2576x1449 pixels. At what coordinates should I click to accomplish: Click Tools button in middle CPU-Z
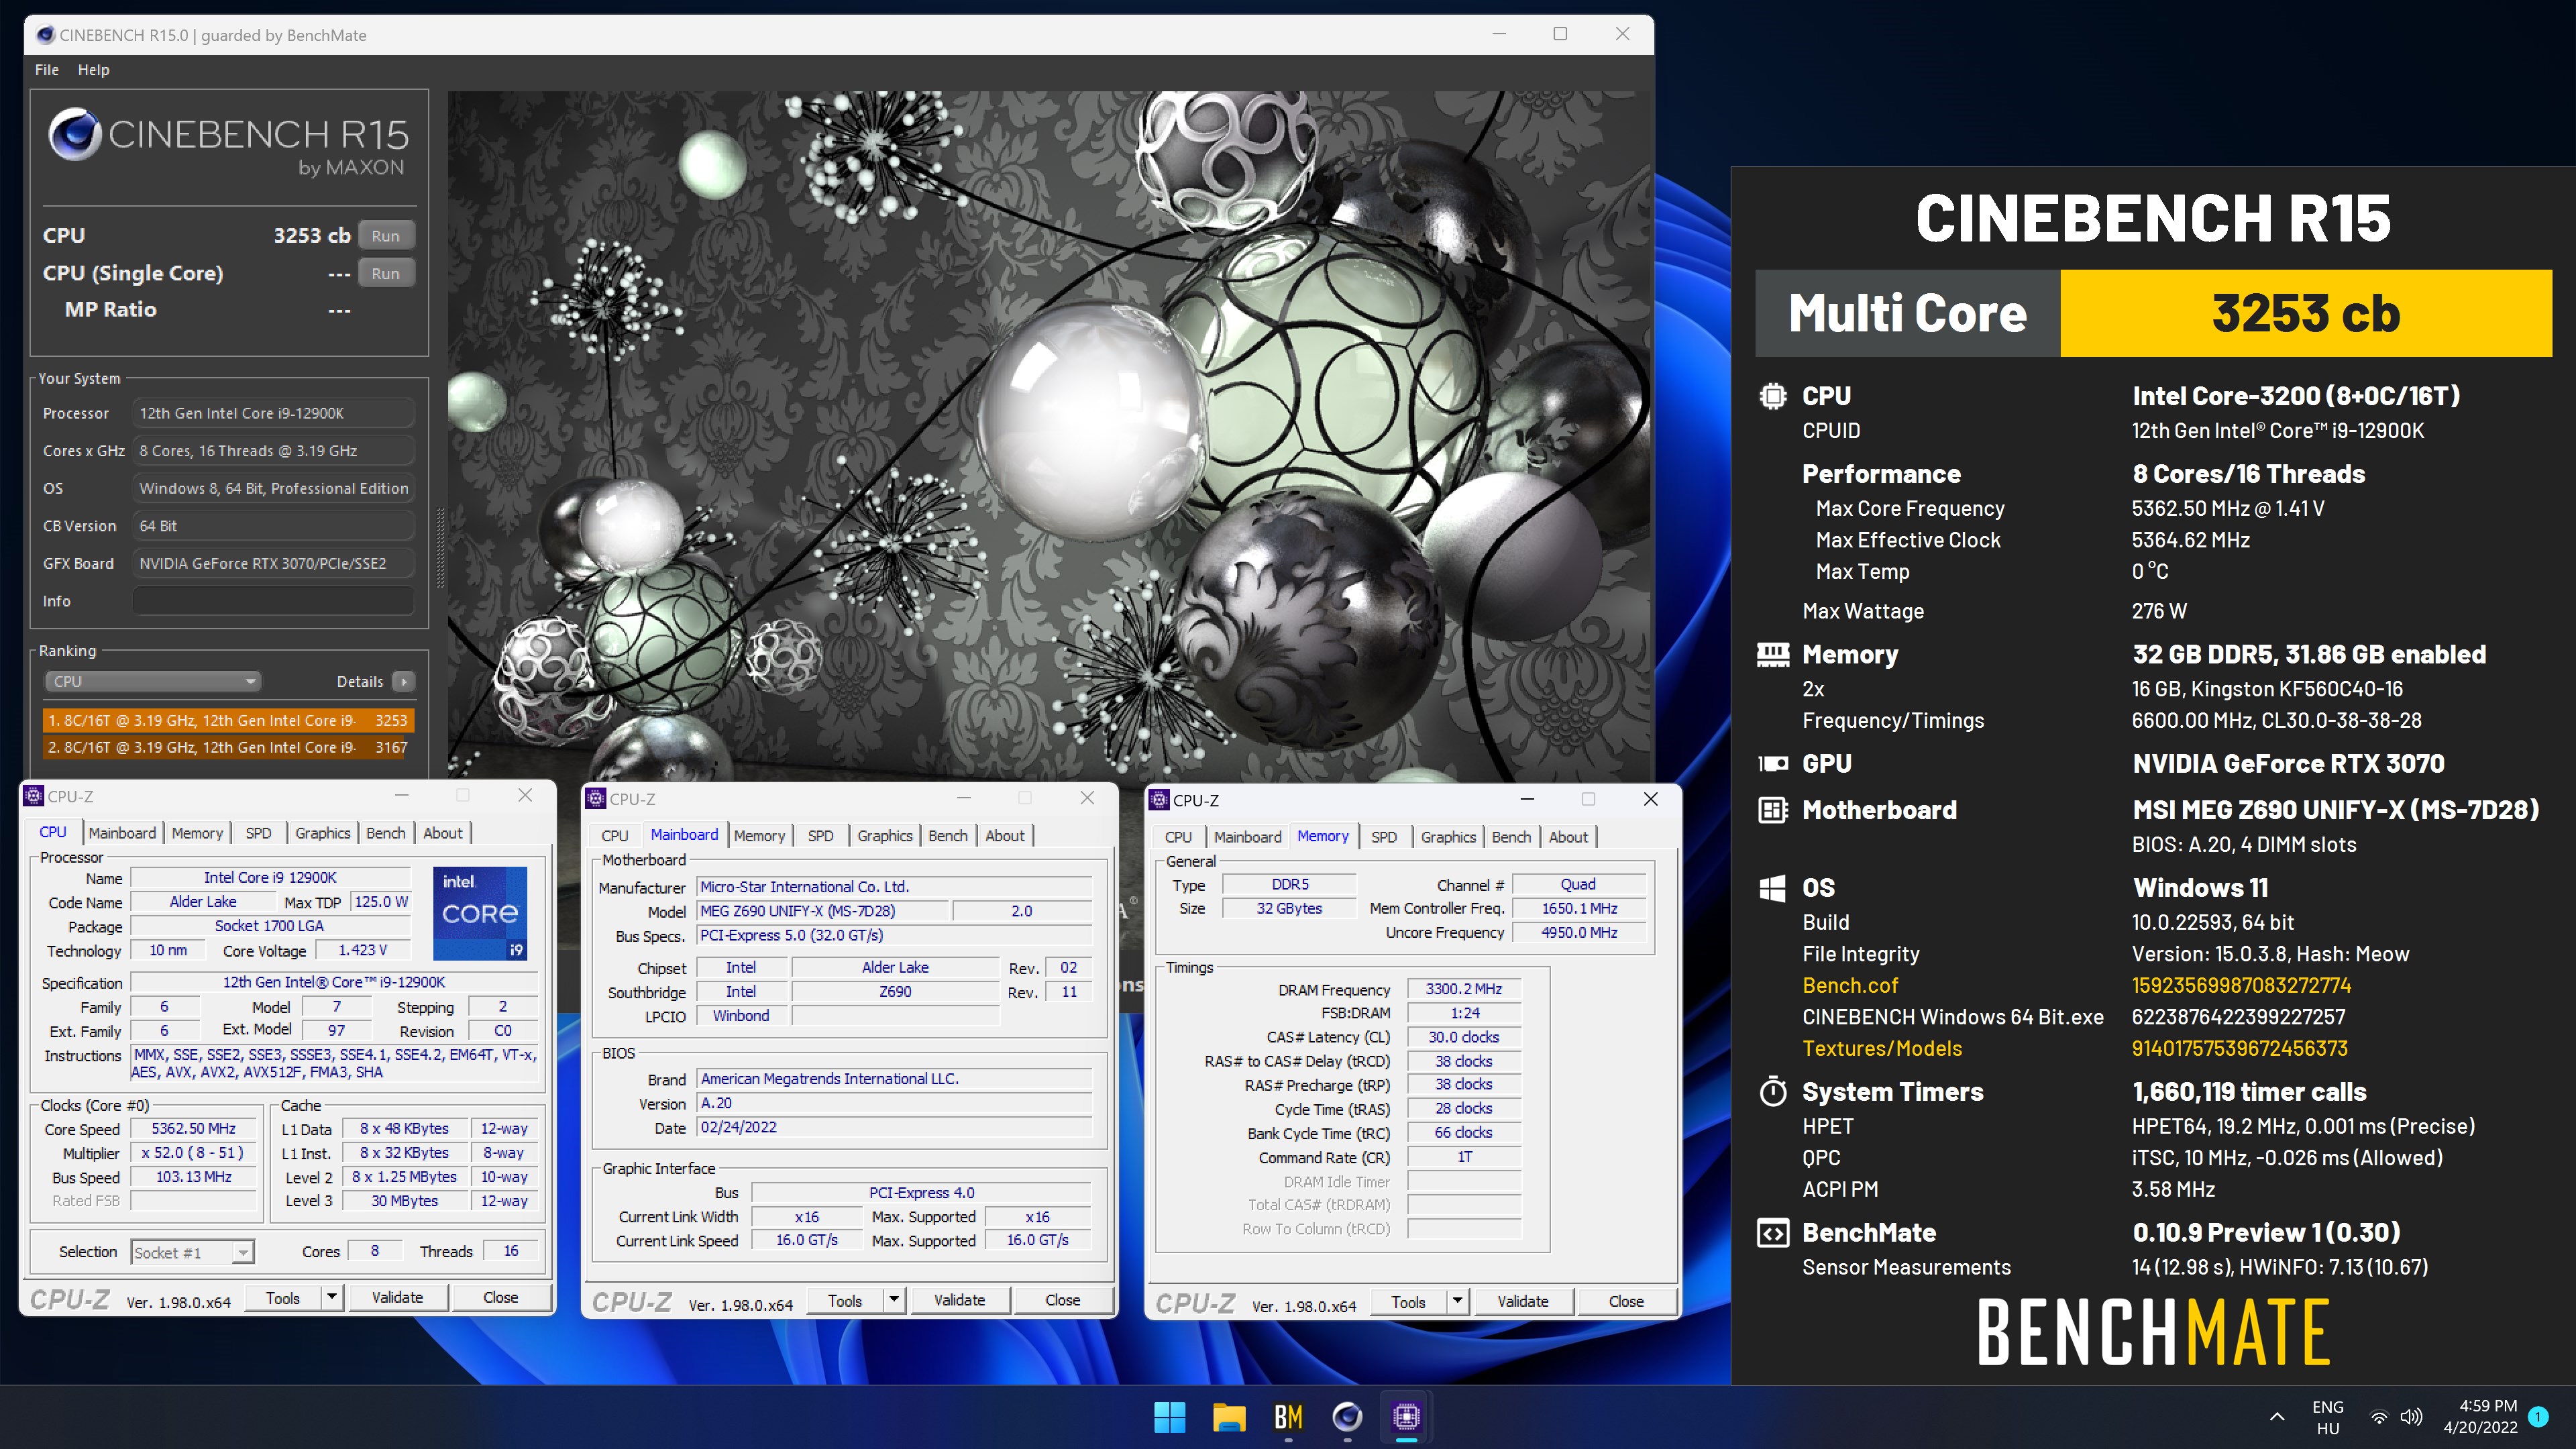click(x=845, y=1300)
